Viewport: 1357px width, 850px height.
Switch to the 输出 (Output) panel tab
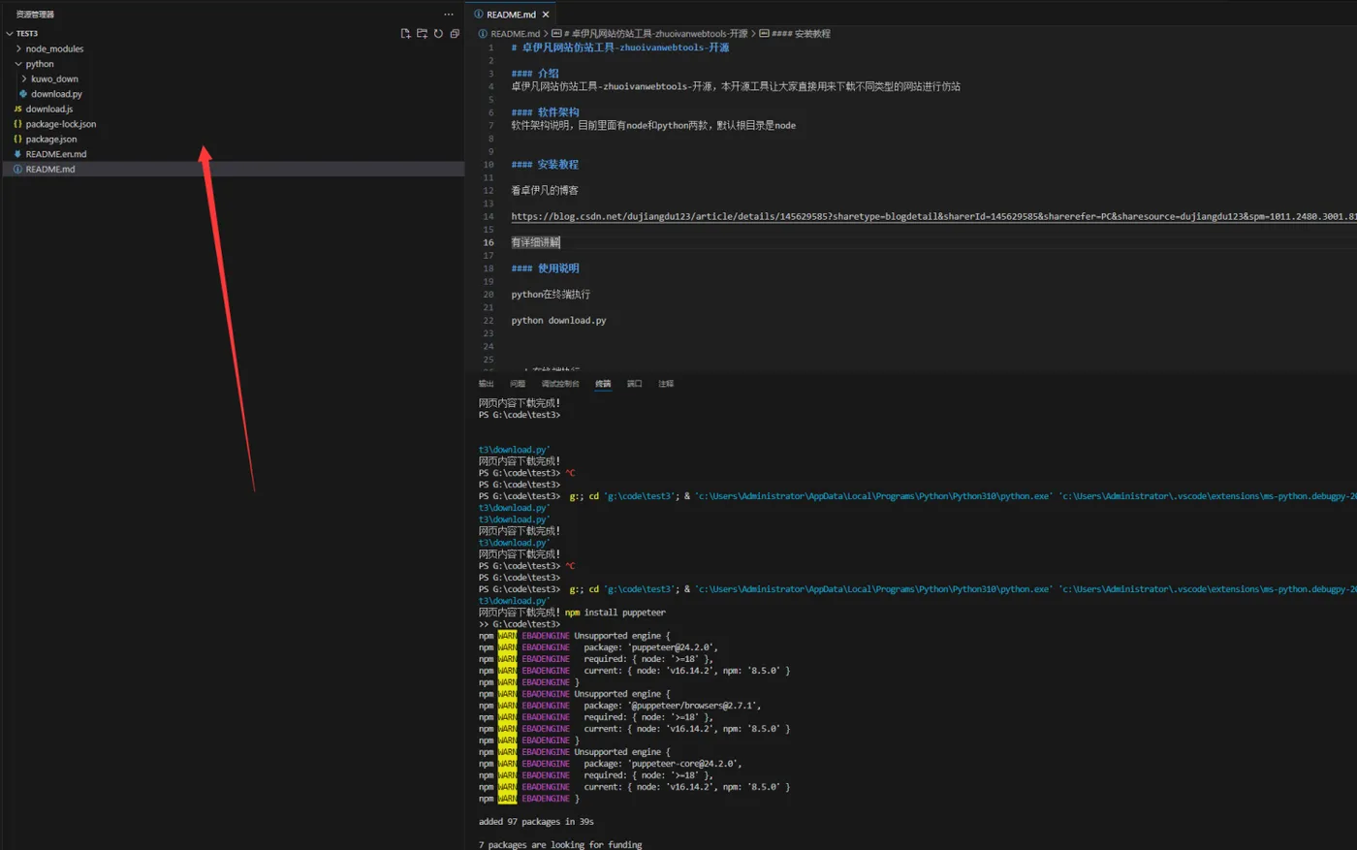point(486,384)
